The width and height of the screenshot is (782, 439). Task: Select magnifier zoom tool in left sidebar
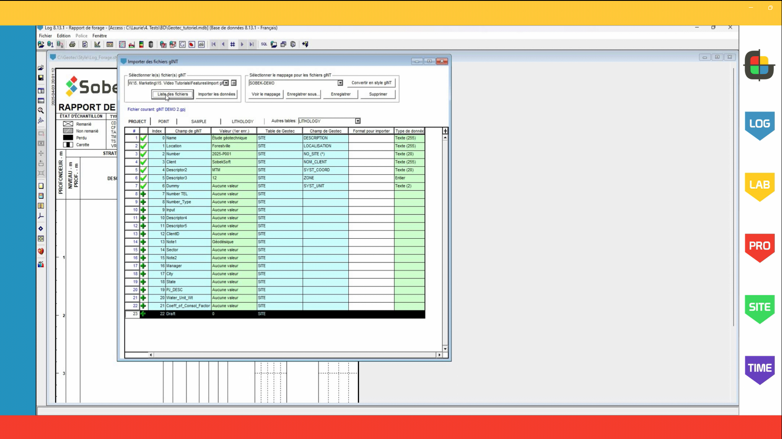tap(41, 110)
